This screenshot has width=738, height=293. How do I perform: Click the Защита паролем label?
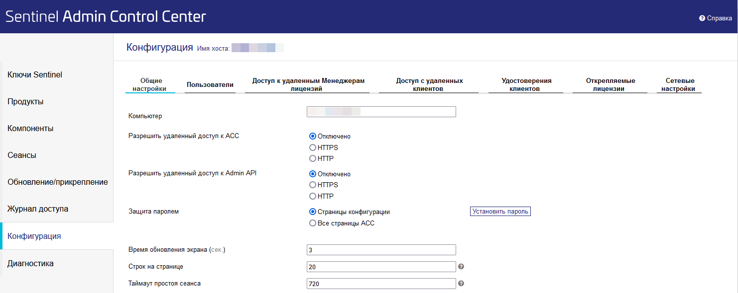pos(153,211)
